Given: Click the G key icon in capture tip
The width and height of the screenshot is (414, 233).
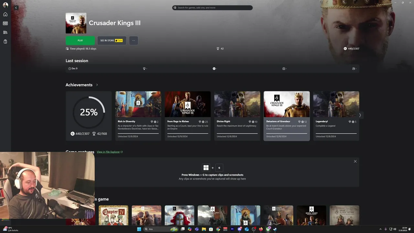Looking at the screenshot, I should [x=219, y=168].
